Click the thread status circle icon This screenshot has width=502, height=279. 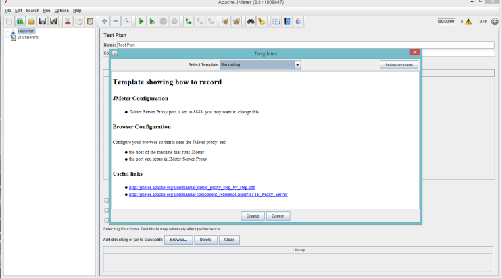click(x=495, y=22)
